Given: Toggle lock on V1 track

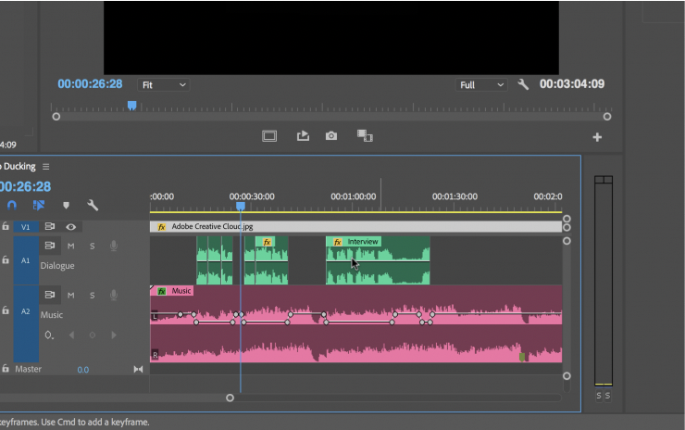Looking at the screenshot, I should 6,226.
